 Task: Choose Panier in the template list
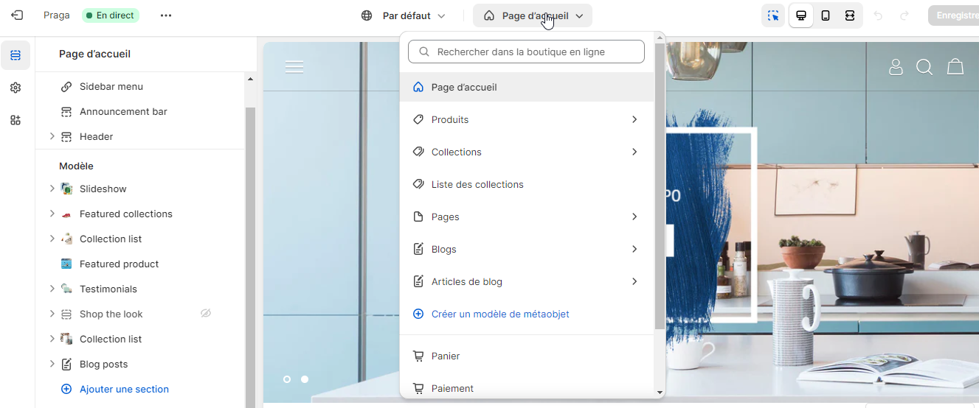click(x=446, y=356)
